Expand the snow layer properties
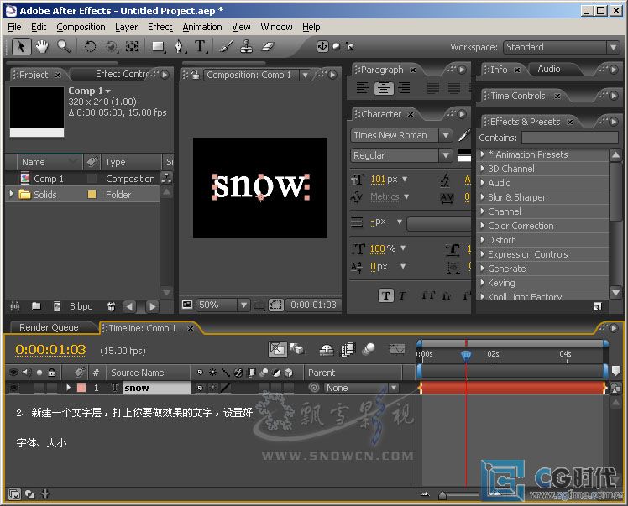The height and width of the screenshot is (506, 628). [69, 388]
